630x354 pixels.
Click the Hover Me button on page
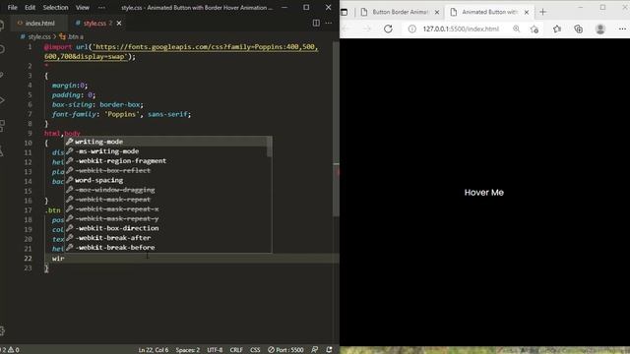(483, 193)
